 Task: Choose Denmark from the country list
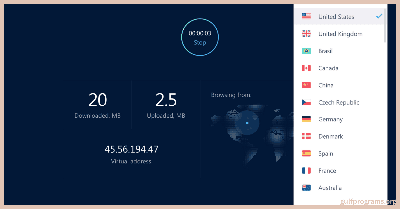[x=331, y=136]
